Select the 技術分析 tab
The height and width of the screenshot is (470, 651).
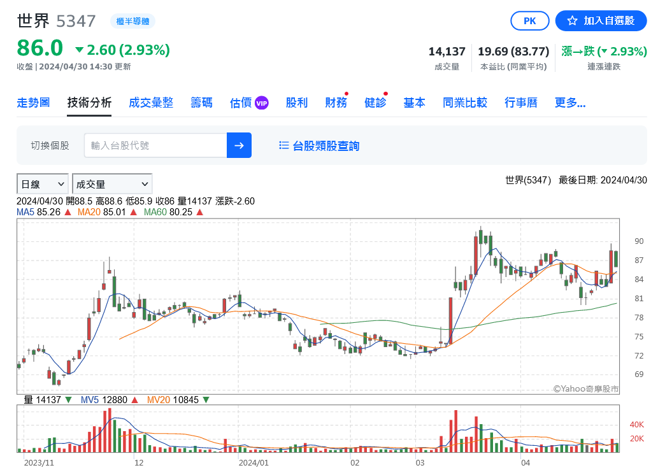coord(89,103)
